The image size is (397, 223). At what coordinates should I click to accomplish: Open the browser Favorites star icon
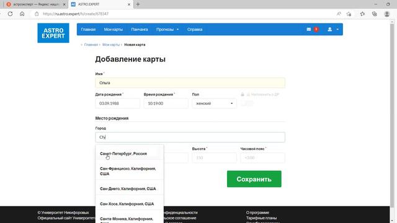pyautogui.click(x=362, y=14)
